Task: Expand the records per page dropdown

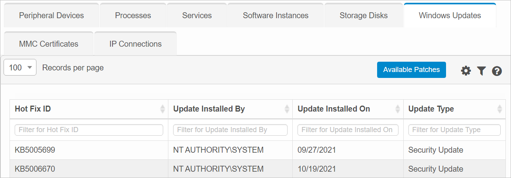Action: coord(20,68)
